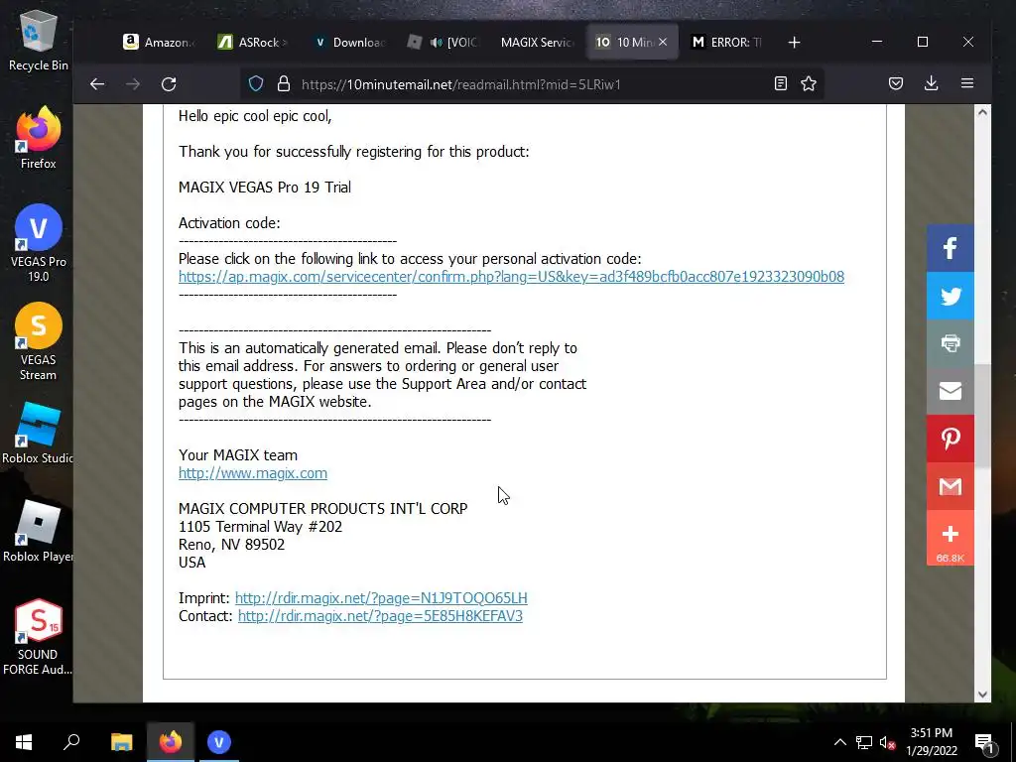Switch to the MAGIX Service tab

(x=537, y=42)
